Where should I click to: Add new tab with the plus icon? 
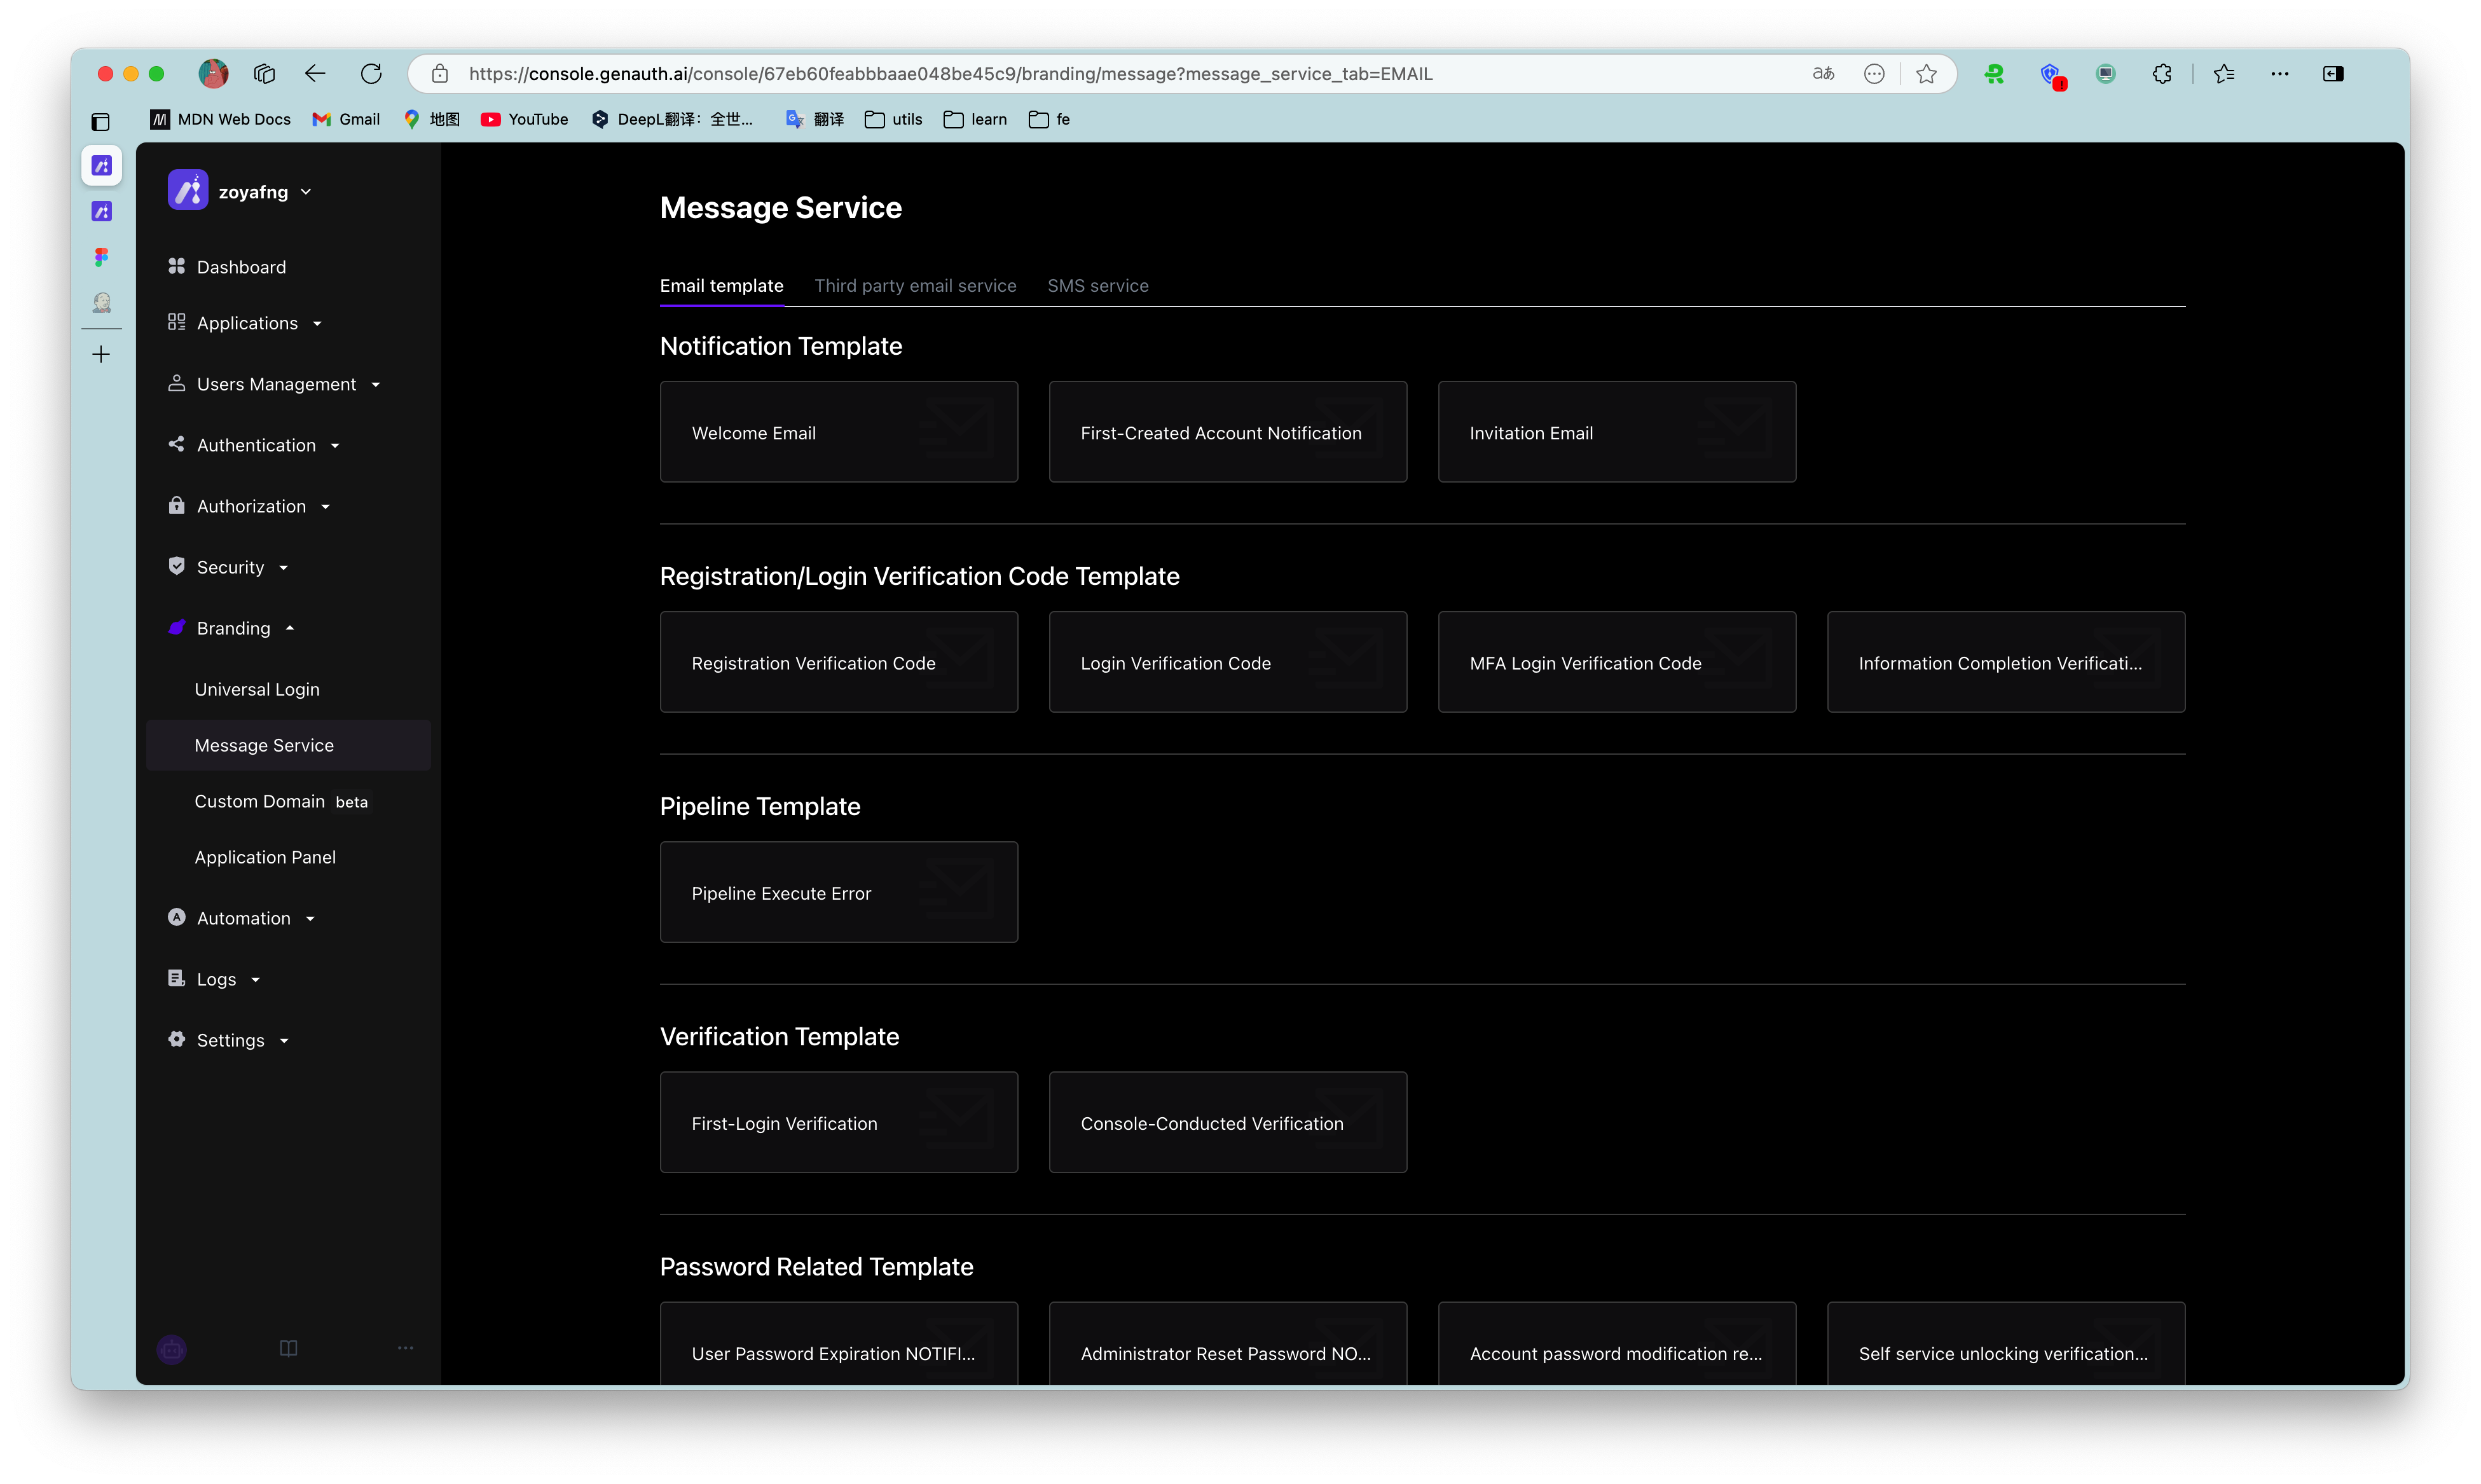coord(101,355)
